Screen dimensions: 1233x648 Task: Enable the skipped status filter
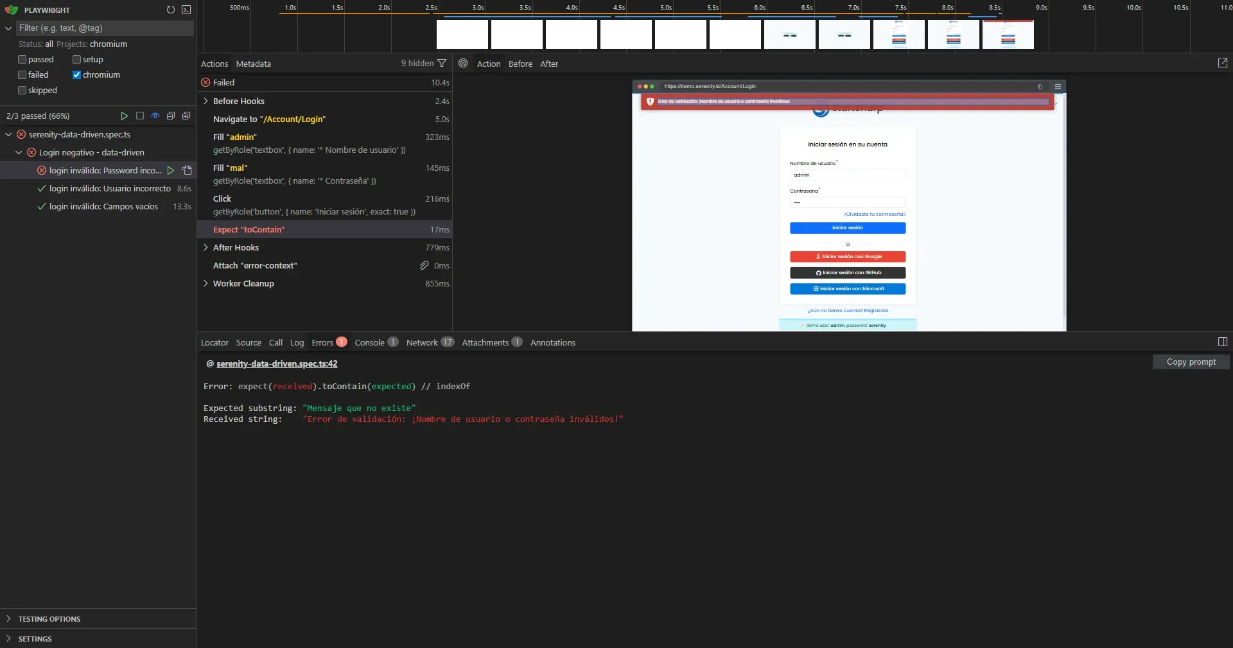click(x=21, y=90)
